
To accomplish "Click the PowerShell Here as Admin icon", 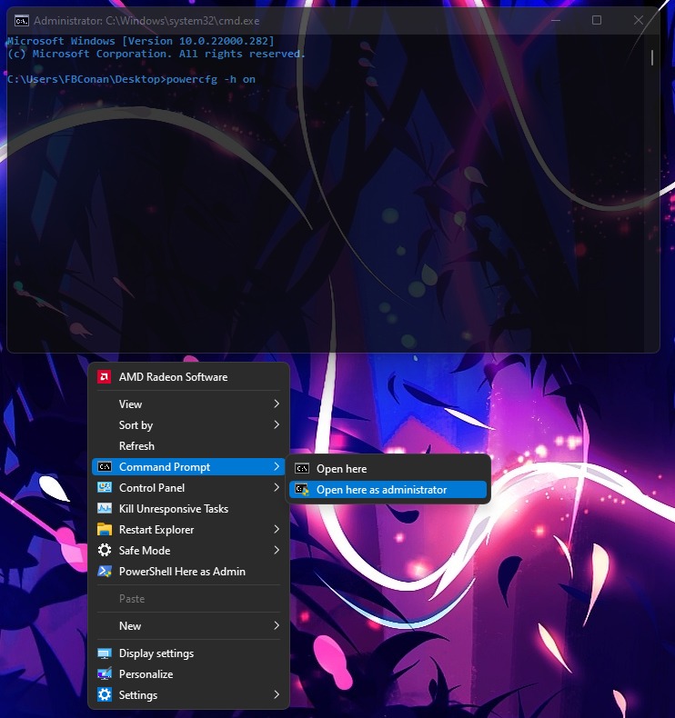I will (105, 571).
